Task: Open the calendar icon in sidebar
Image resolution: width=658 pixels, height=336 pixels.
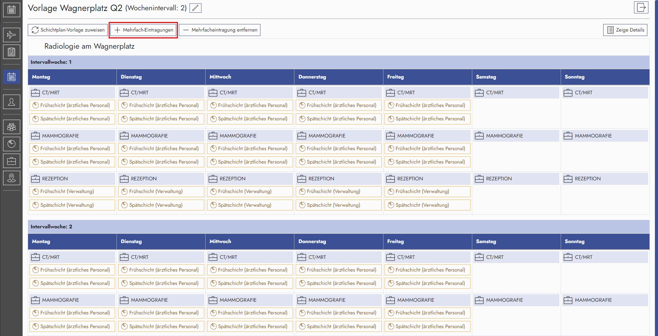Action: point(11,10)
